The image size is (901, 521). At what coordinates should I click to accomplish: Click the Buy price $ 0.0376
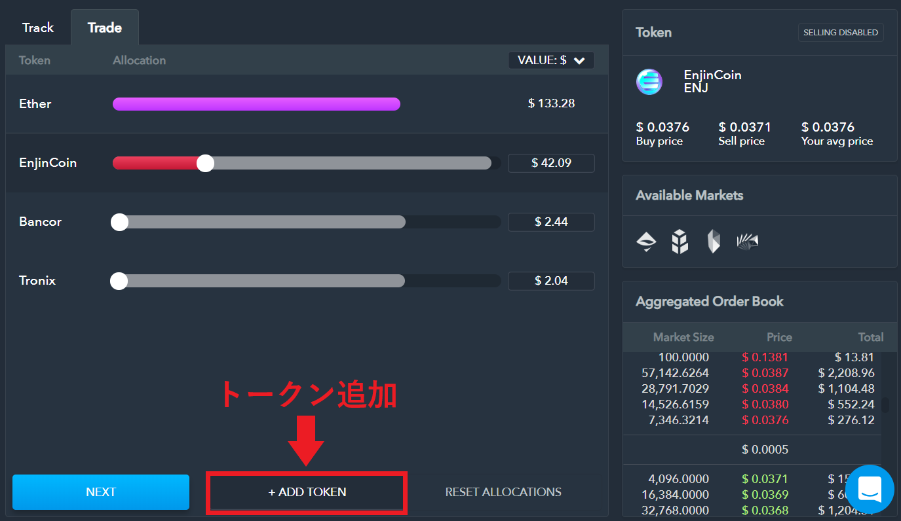(x=662, y=127)
